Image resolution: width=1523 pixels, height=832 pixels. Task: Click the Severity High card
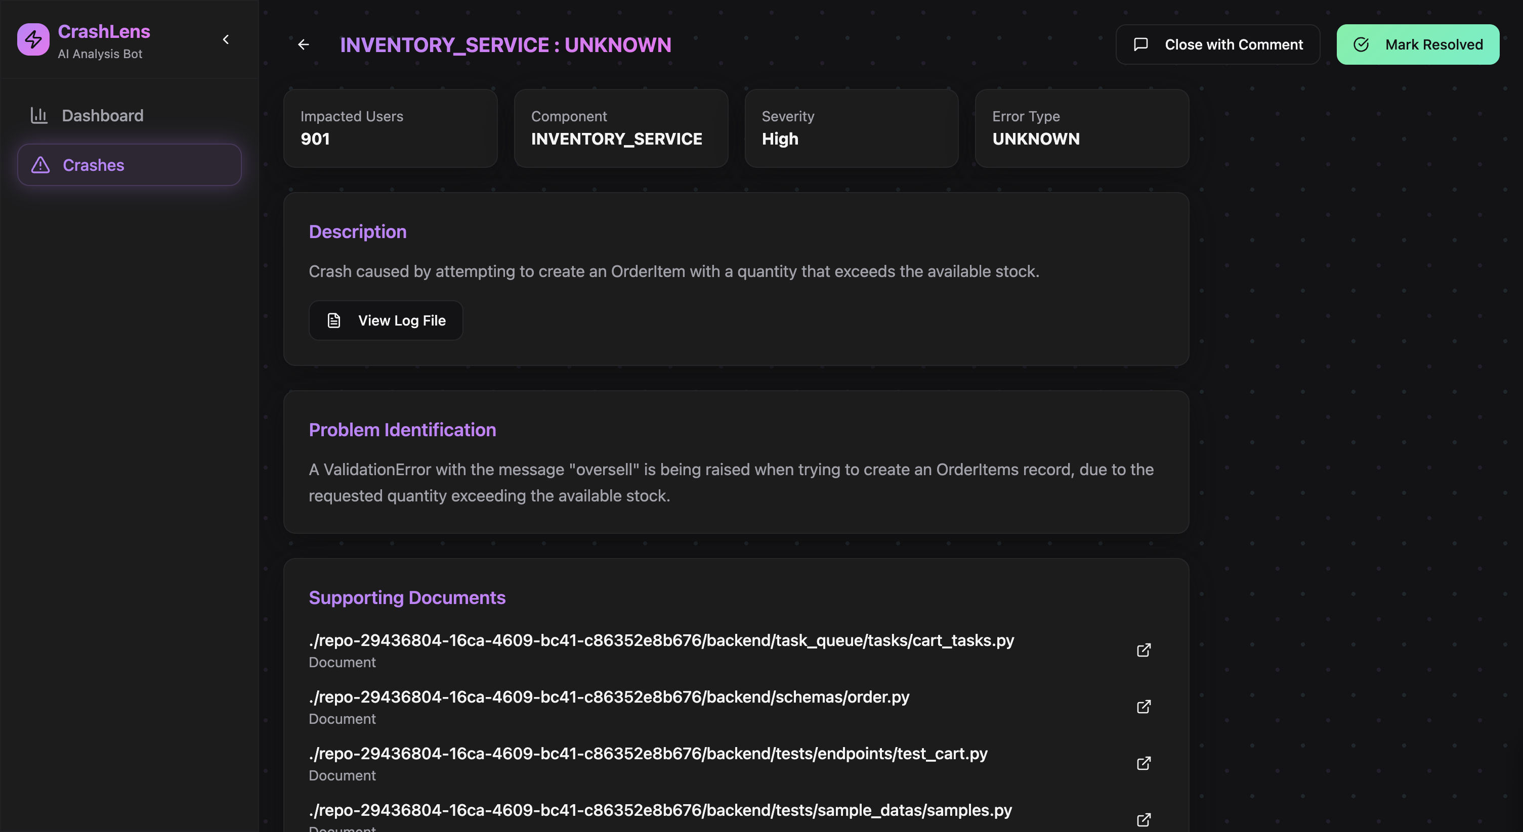[x=852, y=128]
